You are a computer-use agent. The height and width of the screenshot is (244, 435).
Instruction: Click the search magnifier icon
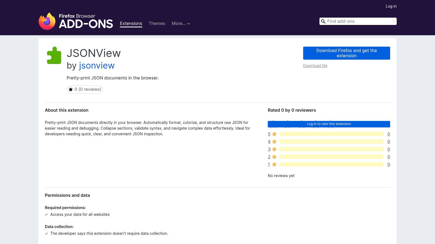pyautogui.click(x=323, y=21)
